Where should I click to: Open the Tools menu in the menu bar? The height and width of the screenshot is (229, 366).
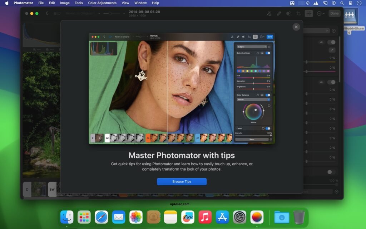click(79, 3)
